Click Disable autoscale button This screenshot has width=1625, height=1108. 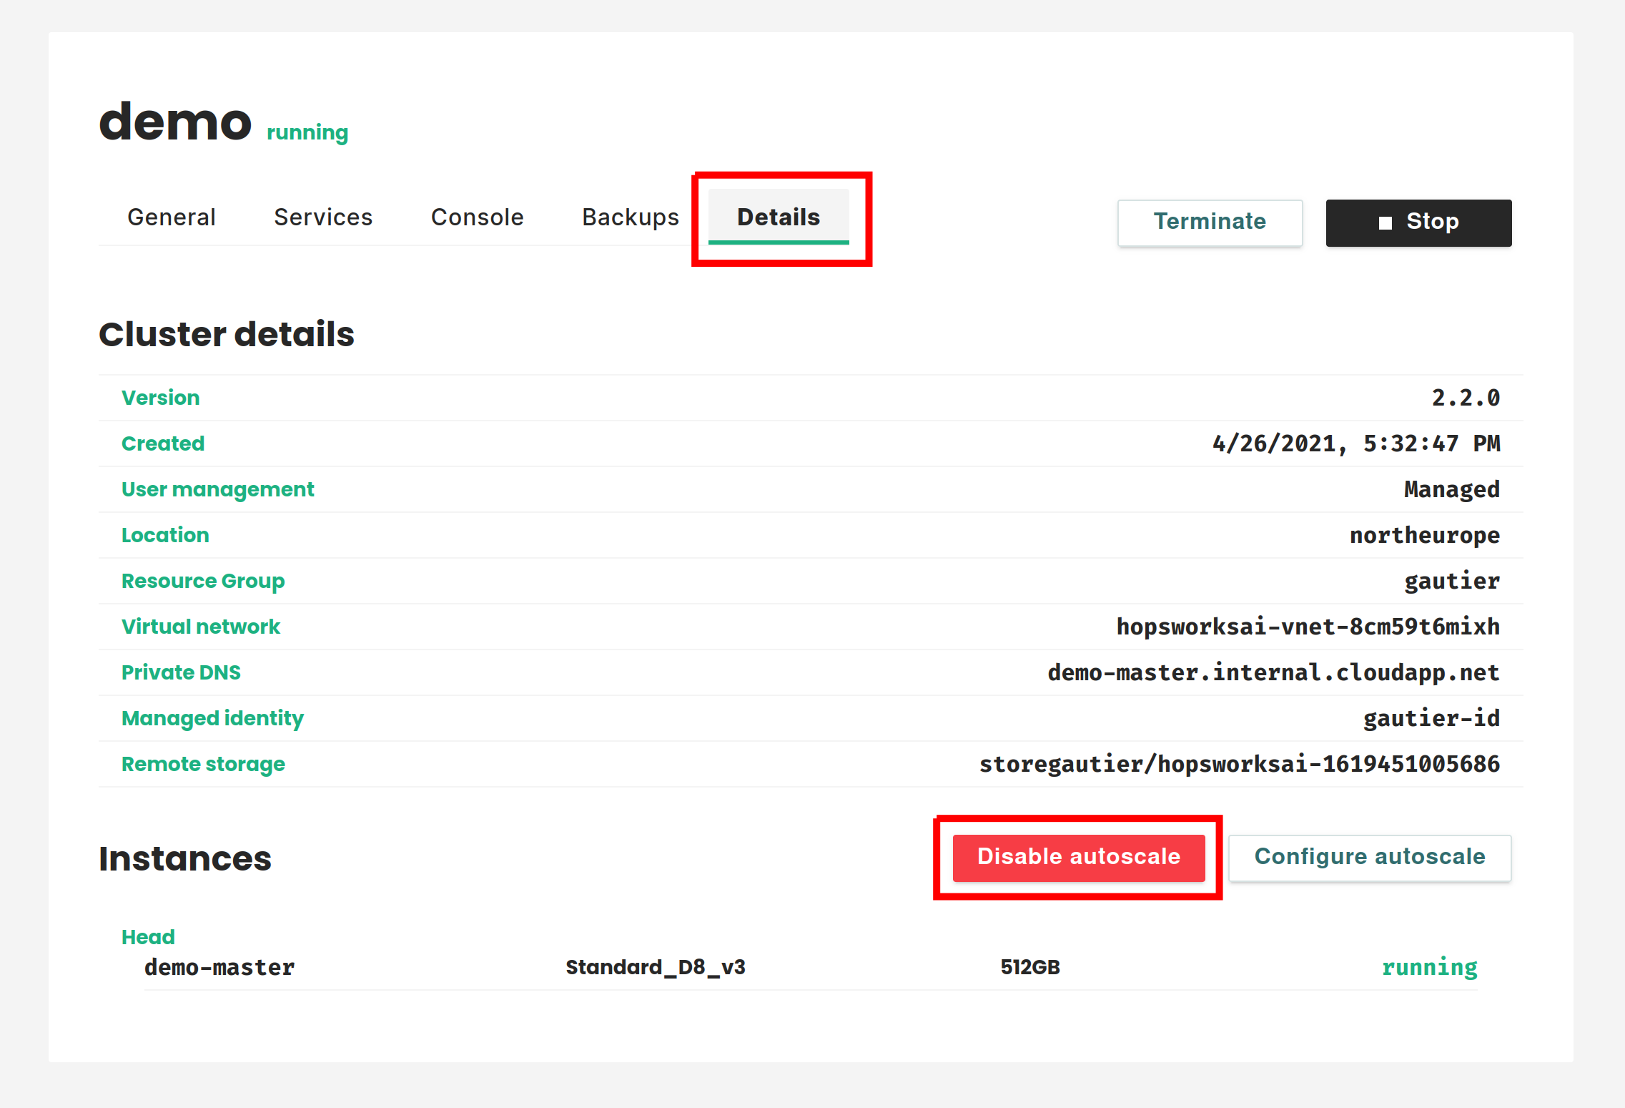click(x=1078, y=857)
